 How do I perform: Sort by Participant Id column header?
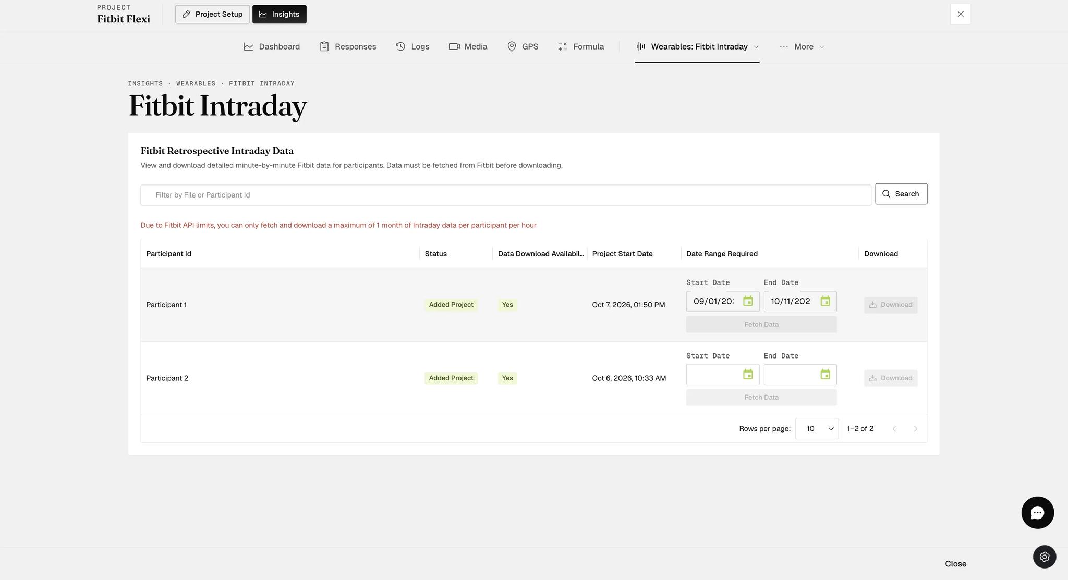168,254
